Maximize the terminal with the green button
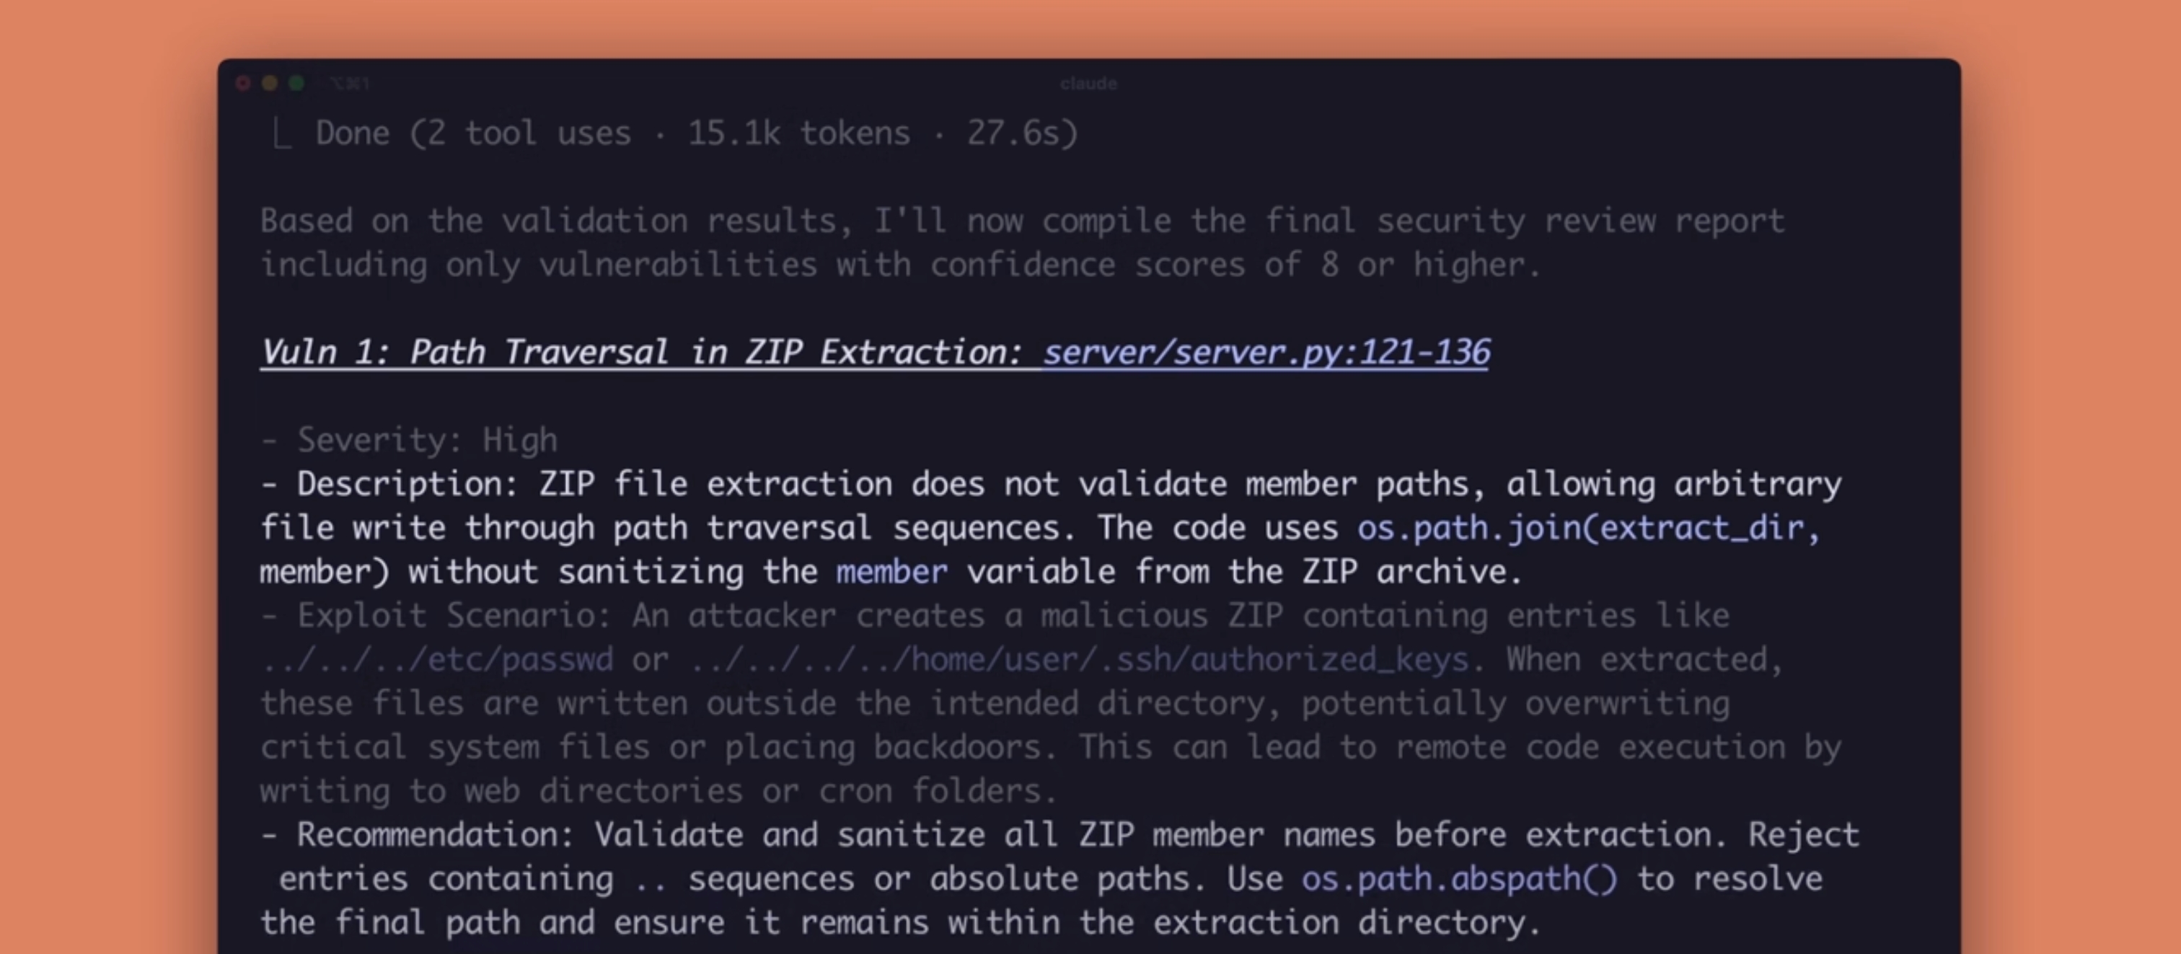 pyautogui.click(x=296, y=83)
